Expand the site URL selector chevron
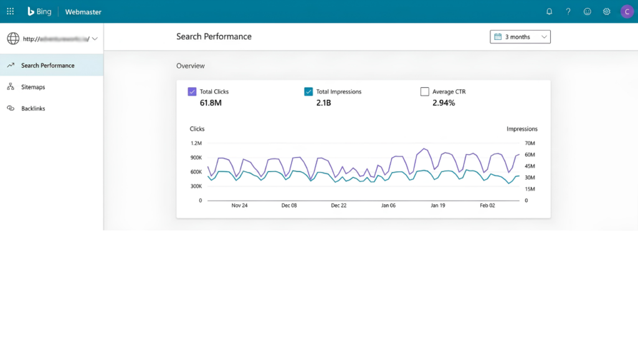Screen dimensions: 638x359 95,39
